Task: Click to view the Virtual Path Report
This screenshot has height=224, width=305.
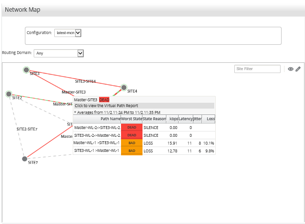Action: click(144, 106)
